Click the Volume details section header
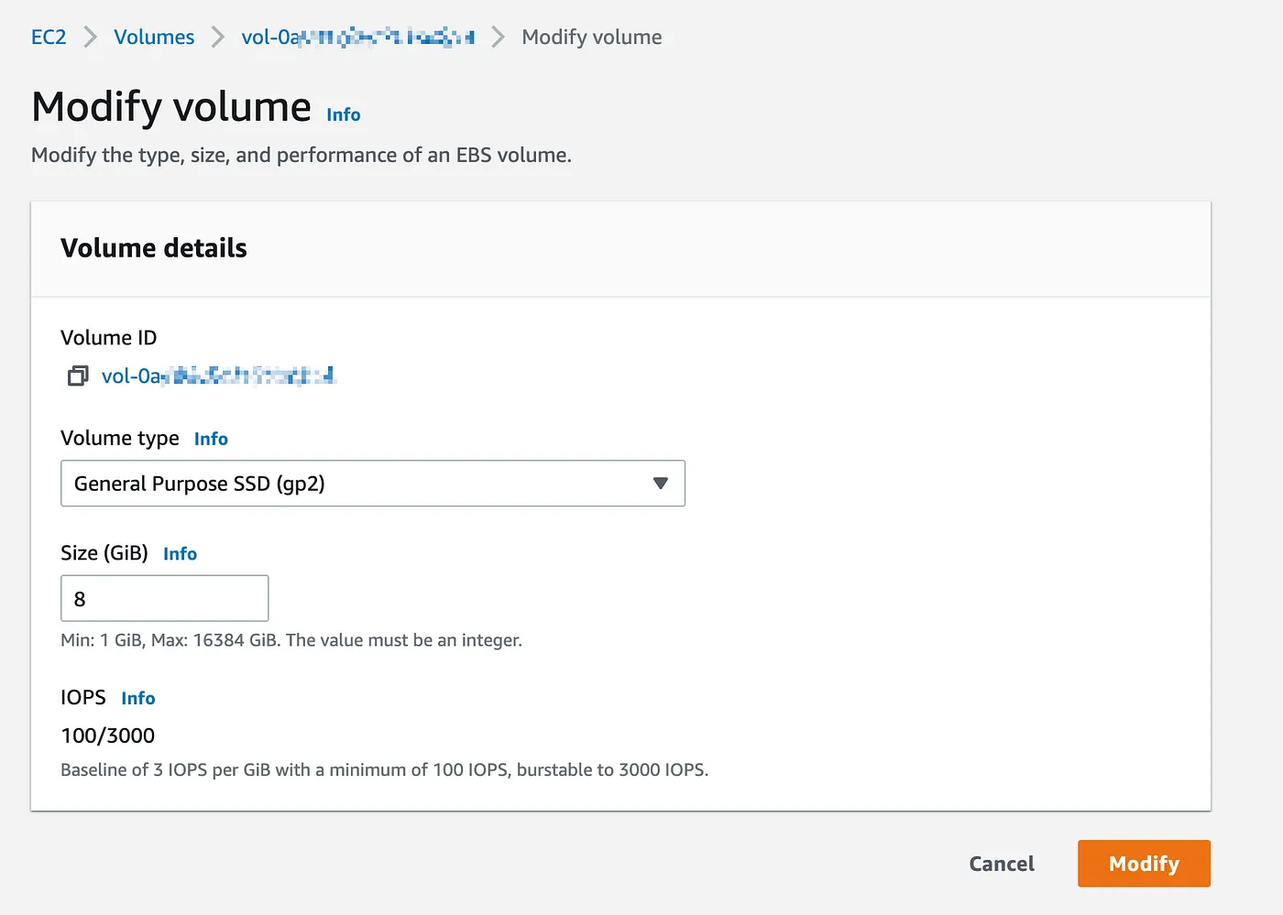 click(153, 247)
